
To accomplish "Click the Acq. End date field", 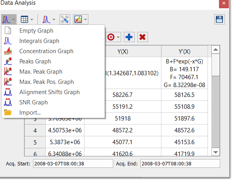I will [x=180, y=163].
